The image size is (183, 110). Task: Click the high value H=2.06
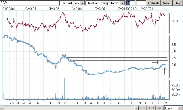tap(54, 9)
